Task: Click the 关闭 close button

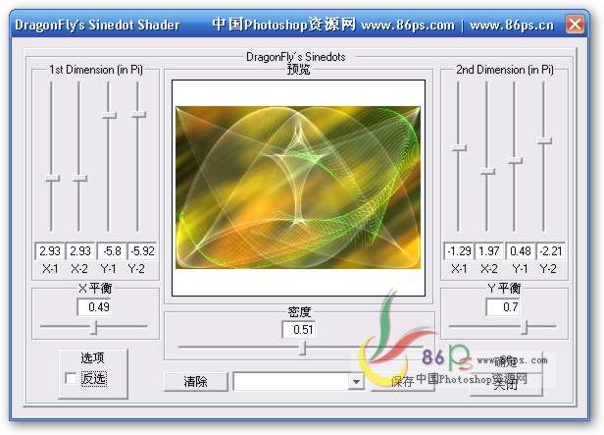Action: [x=505, y=385]
